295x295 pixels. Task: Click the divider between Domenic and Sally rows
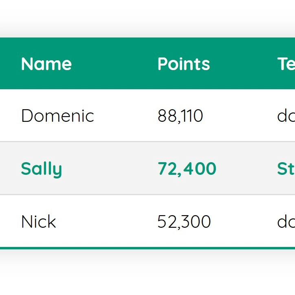tap(147, 142)
